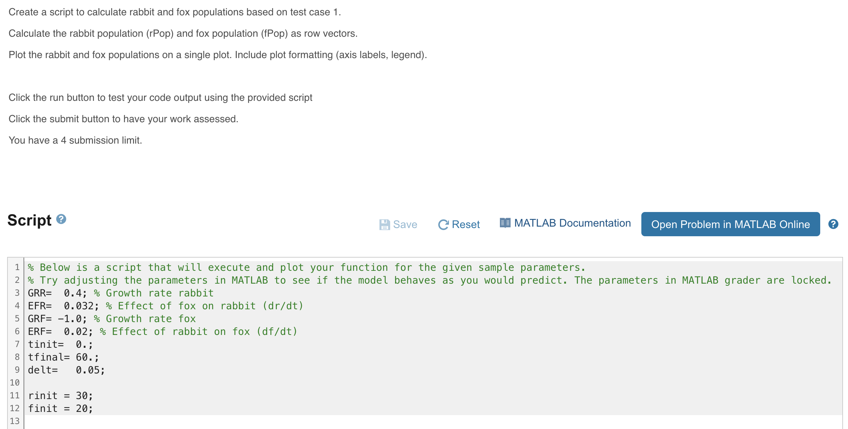
Task: Click the rinit = 30 line
Action: click(61, 395)
